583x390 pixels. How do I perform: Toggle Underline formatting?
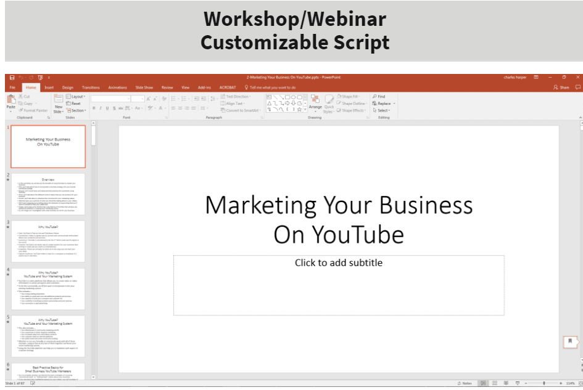tap(107, 108)
